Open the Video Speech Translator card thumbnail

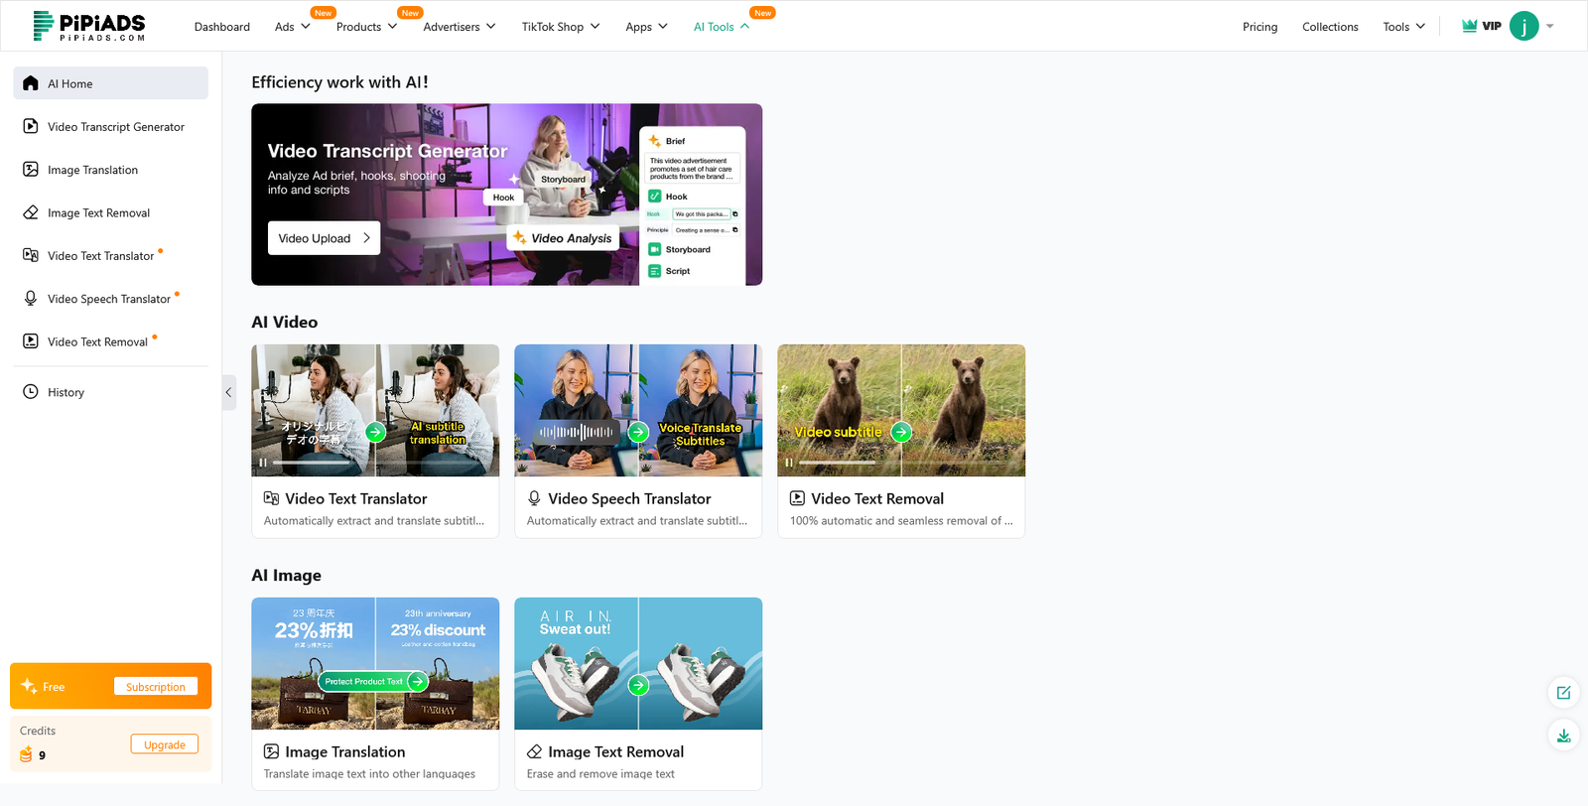(x=638, y=410)
